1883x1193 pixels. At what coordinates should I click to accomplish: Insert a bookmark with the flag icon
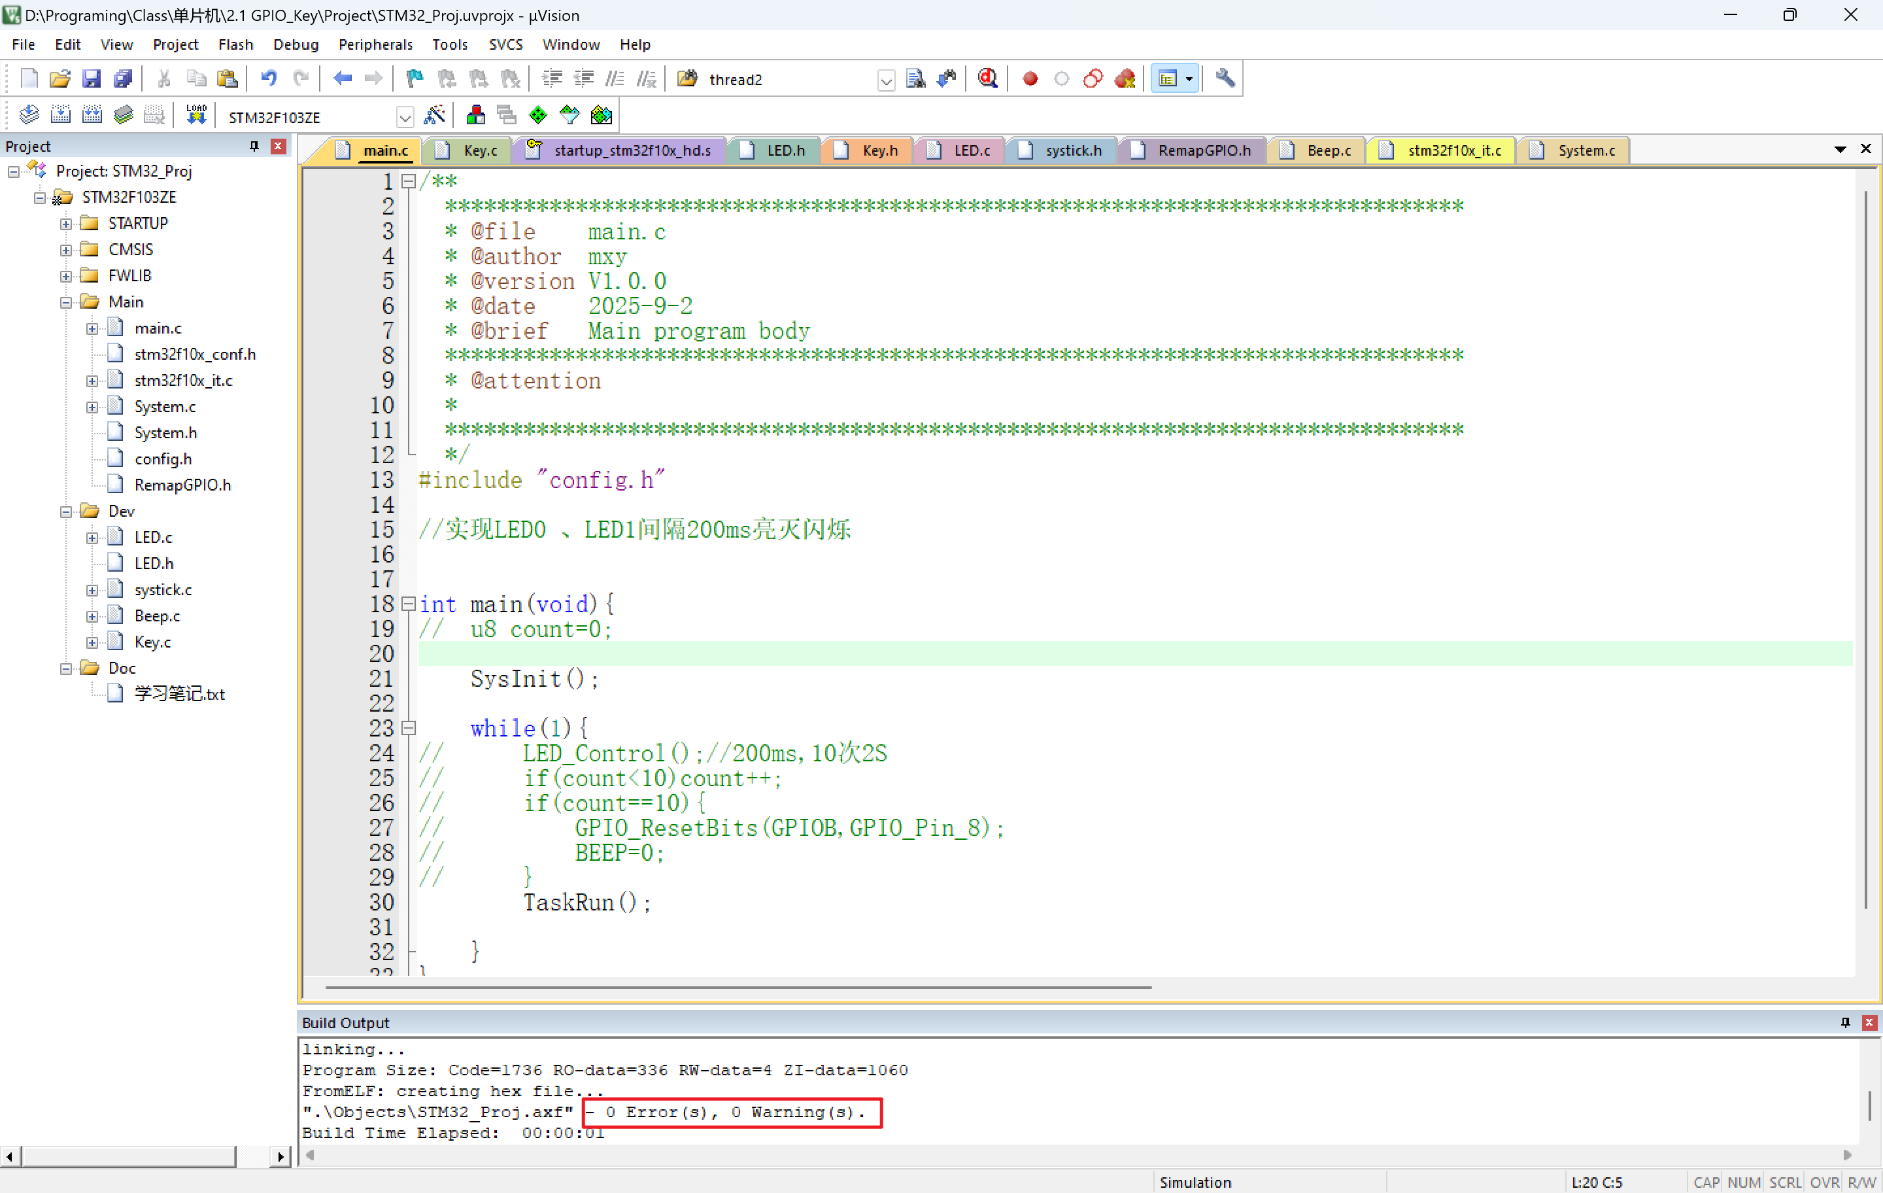(x=415, y=78)
